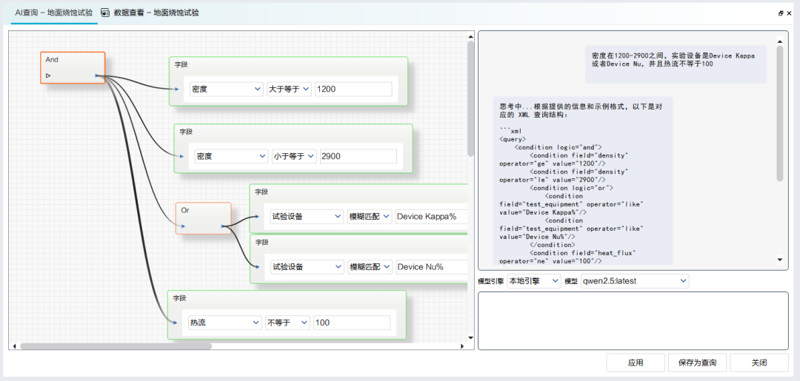
Task: Open 密度 field dropdown in 1200 row
Action: coord(227,89)
